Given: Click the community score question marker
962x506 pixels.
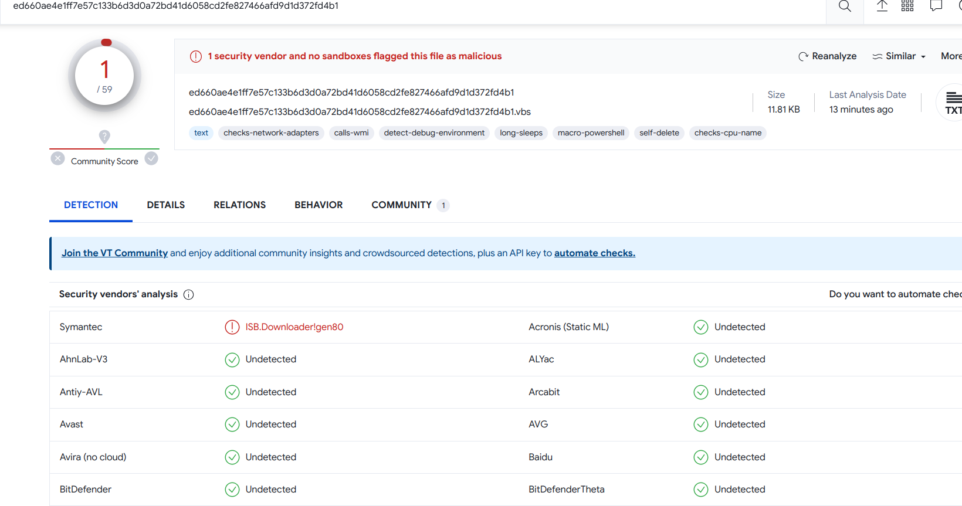Looking at the screenshot, I should point(104,137).
